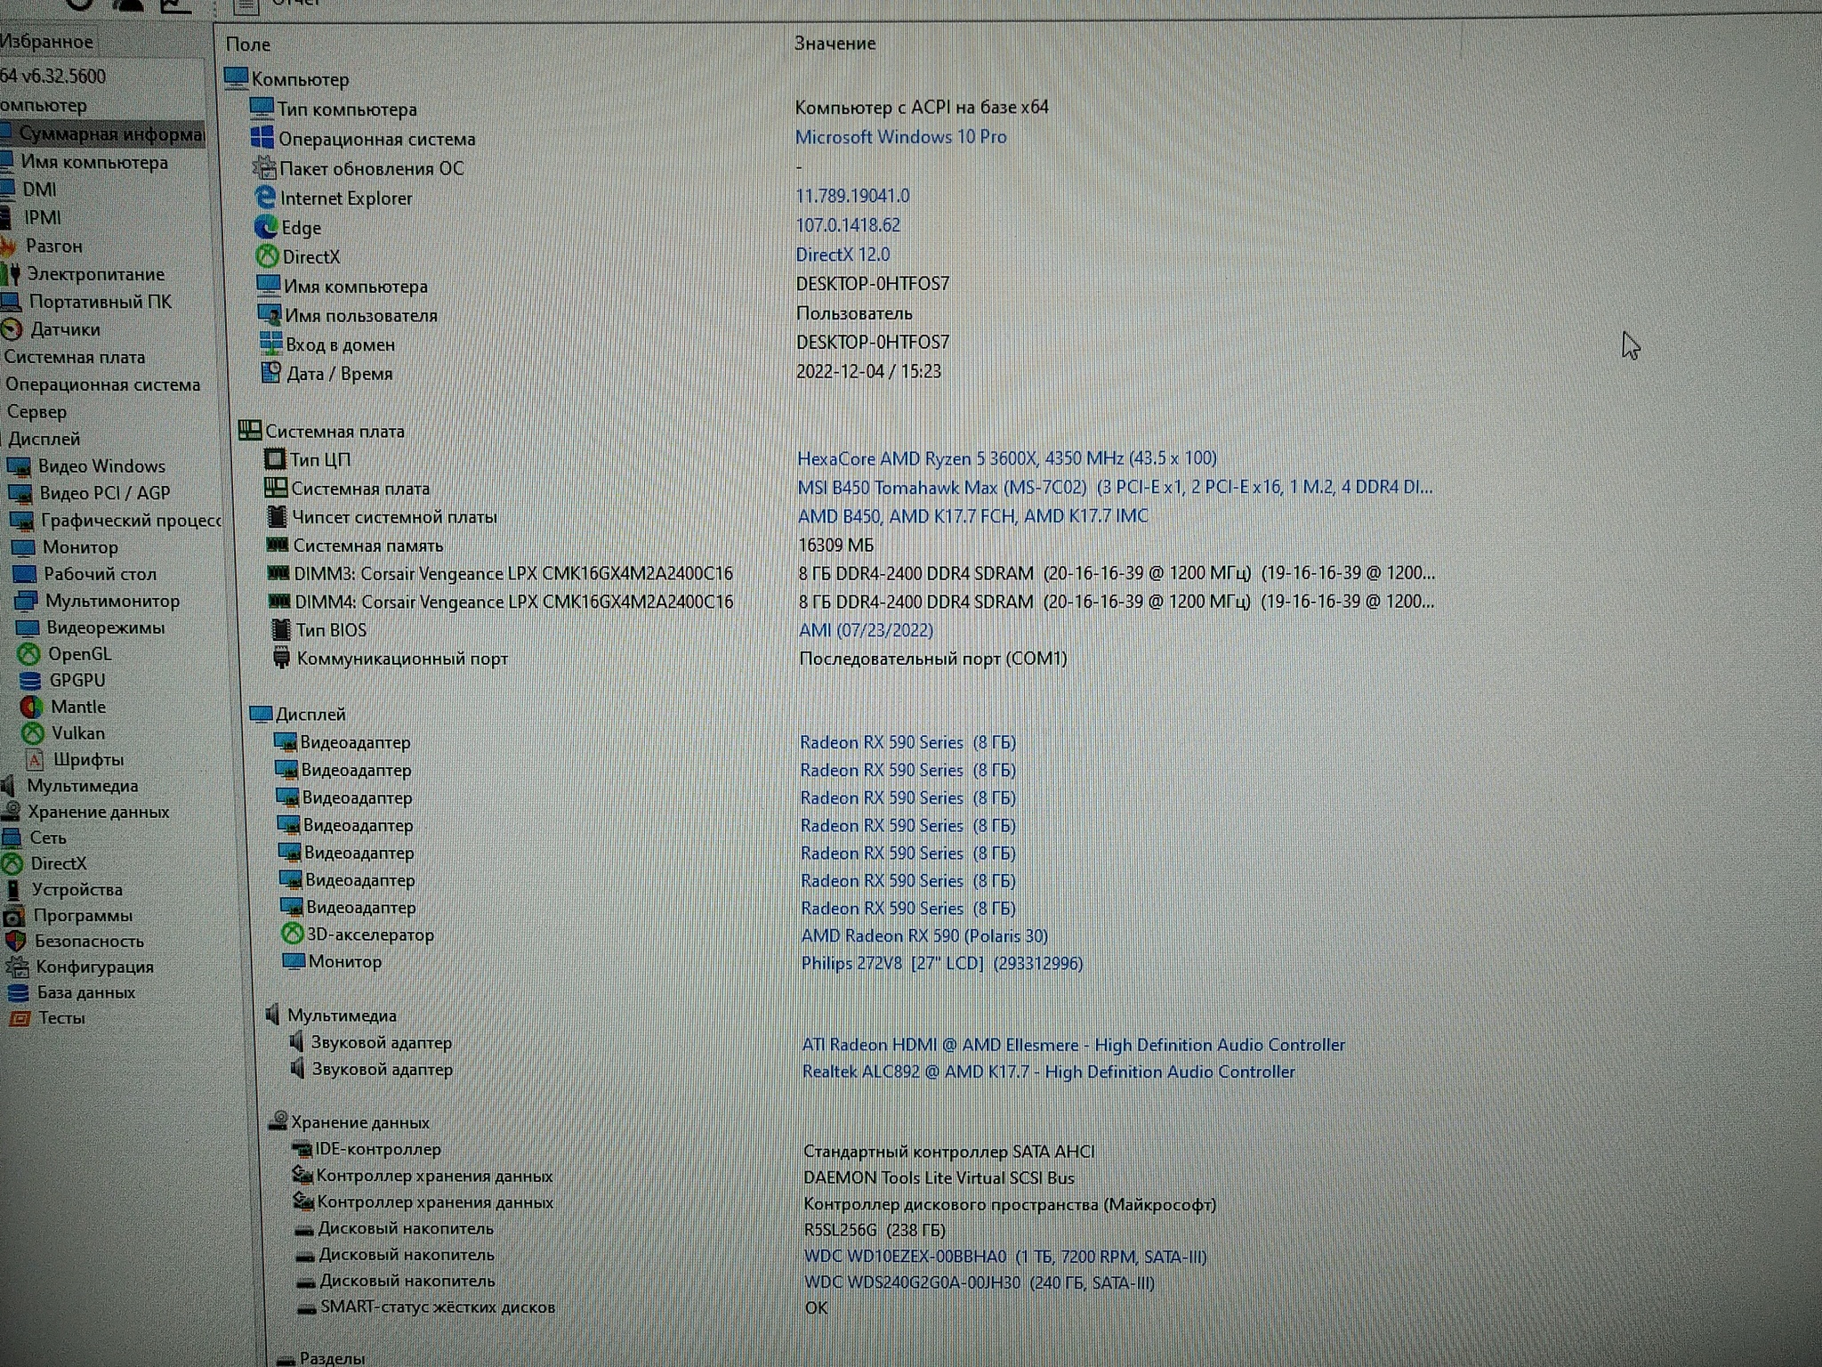
Task: Click the GPGPU icon in sidebar
Action: point(30,681)
